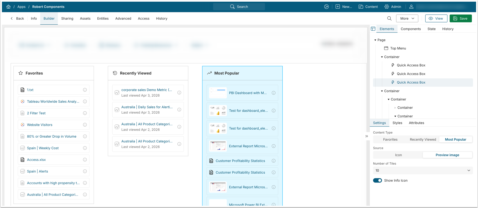Collapse the Page tree node

pos(375,40)
